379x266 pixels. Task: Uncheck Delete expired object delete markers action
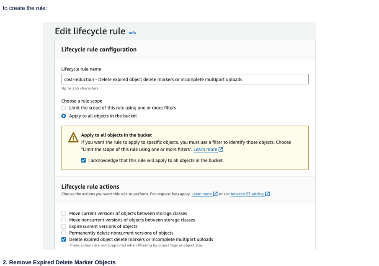click(x=64, y=239)
